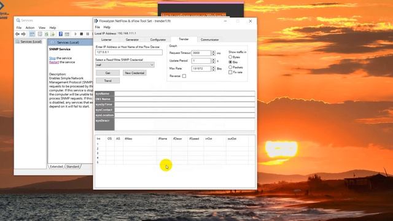Open Help menu in Services window
The height and width of the screenshot is (221, 393).
click(x=53, y=28)
